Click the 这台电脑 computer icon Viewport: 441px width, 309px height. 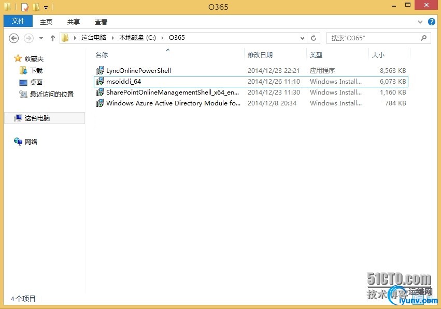click(x=18, y=118)
